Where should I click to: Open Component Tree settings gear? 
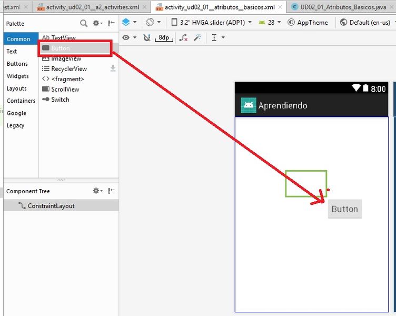click(x=97, y=191)
